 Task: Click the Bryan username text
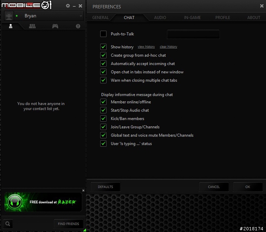[30, 16]
